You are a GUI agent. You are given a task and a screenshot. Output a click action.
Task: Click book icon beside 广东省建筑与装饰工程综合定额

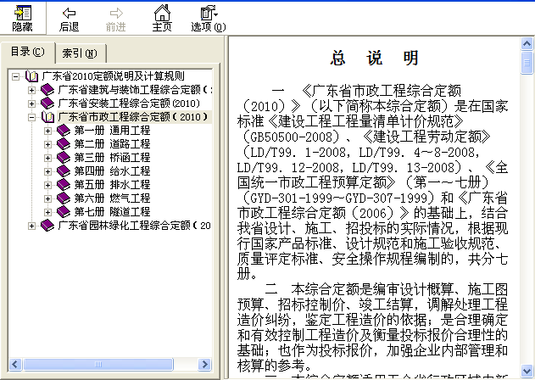click(x=47, y=90)
